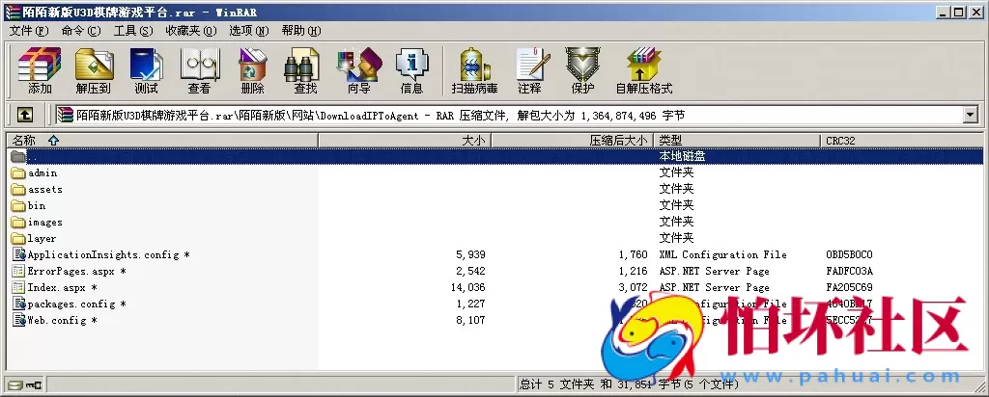Click the CRC32 value FADFC03A
The width and height of the screenshot is (989, 397).
pyautogui.click(x=849, y=271)
